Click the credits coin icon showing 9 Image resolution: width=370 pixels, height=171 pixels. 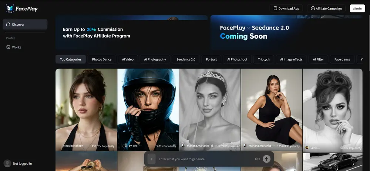pyautogui.click(x=256, y=159)
